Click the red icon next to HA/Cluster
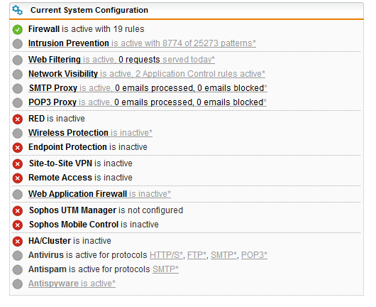 click(x=18, y=242)
